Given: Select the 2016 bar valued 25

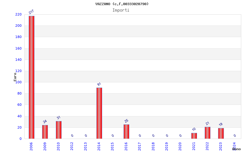Looking at the screenshot, I should (126, 132).
